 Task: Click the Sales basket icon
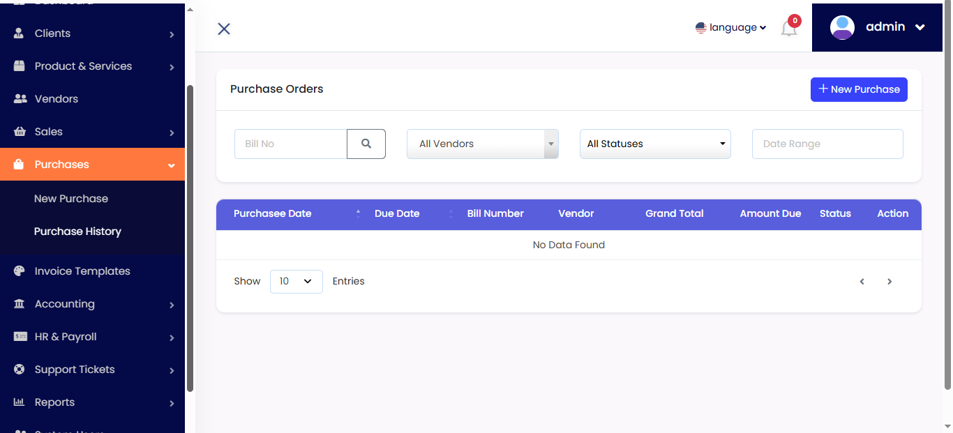click(20, 132)
